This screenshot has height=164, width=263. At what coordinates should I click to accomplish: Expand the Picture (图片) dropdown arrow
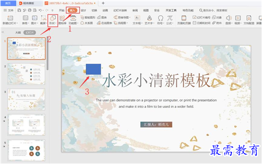(37, 23)
